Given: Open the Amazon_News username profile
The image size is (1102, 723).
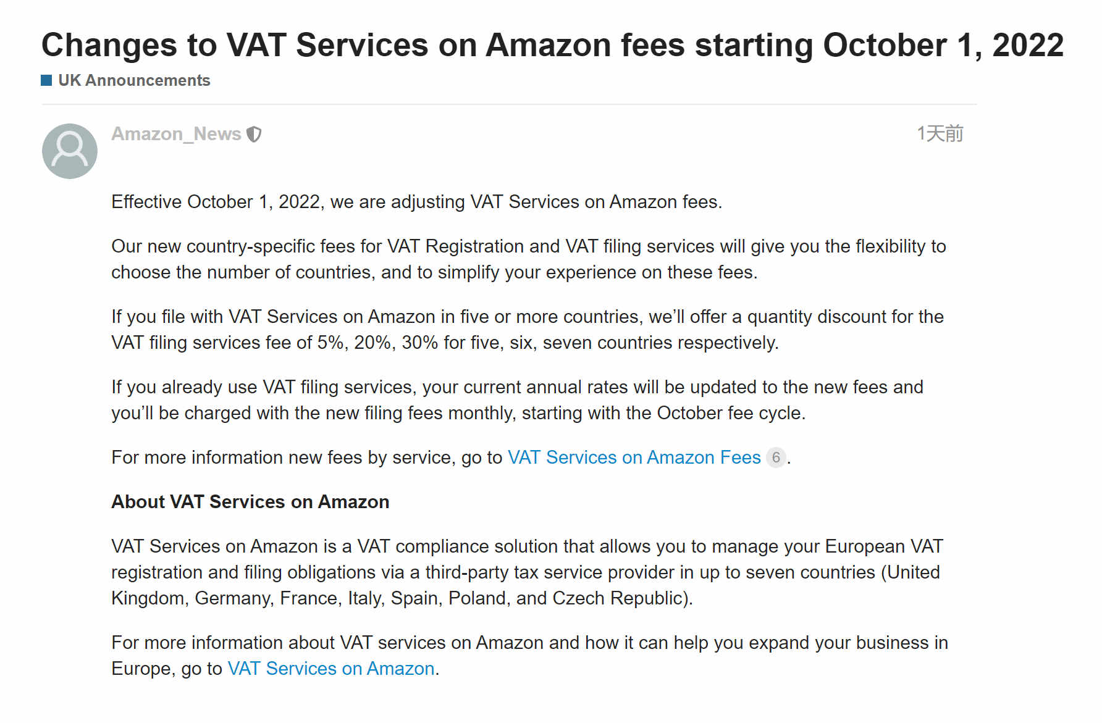Looking at the screenshot, I should [176, 134].
